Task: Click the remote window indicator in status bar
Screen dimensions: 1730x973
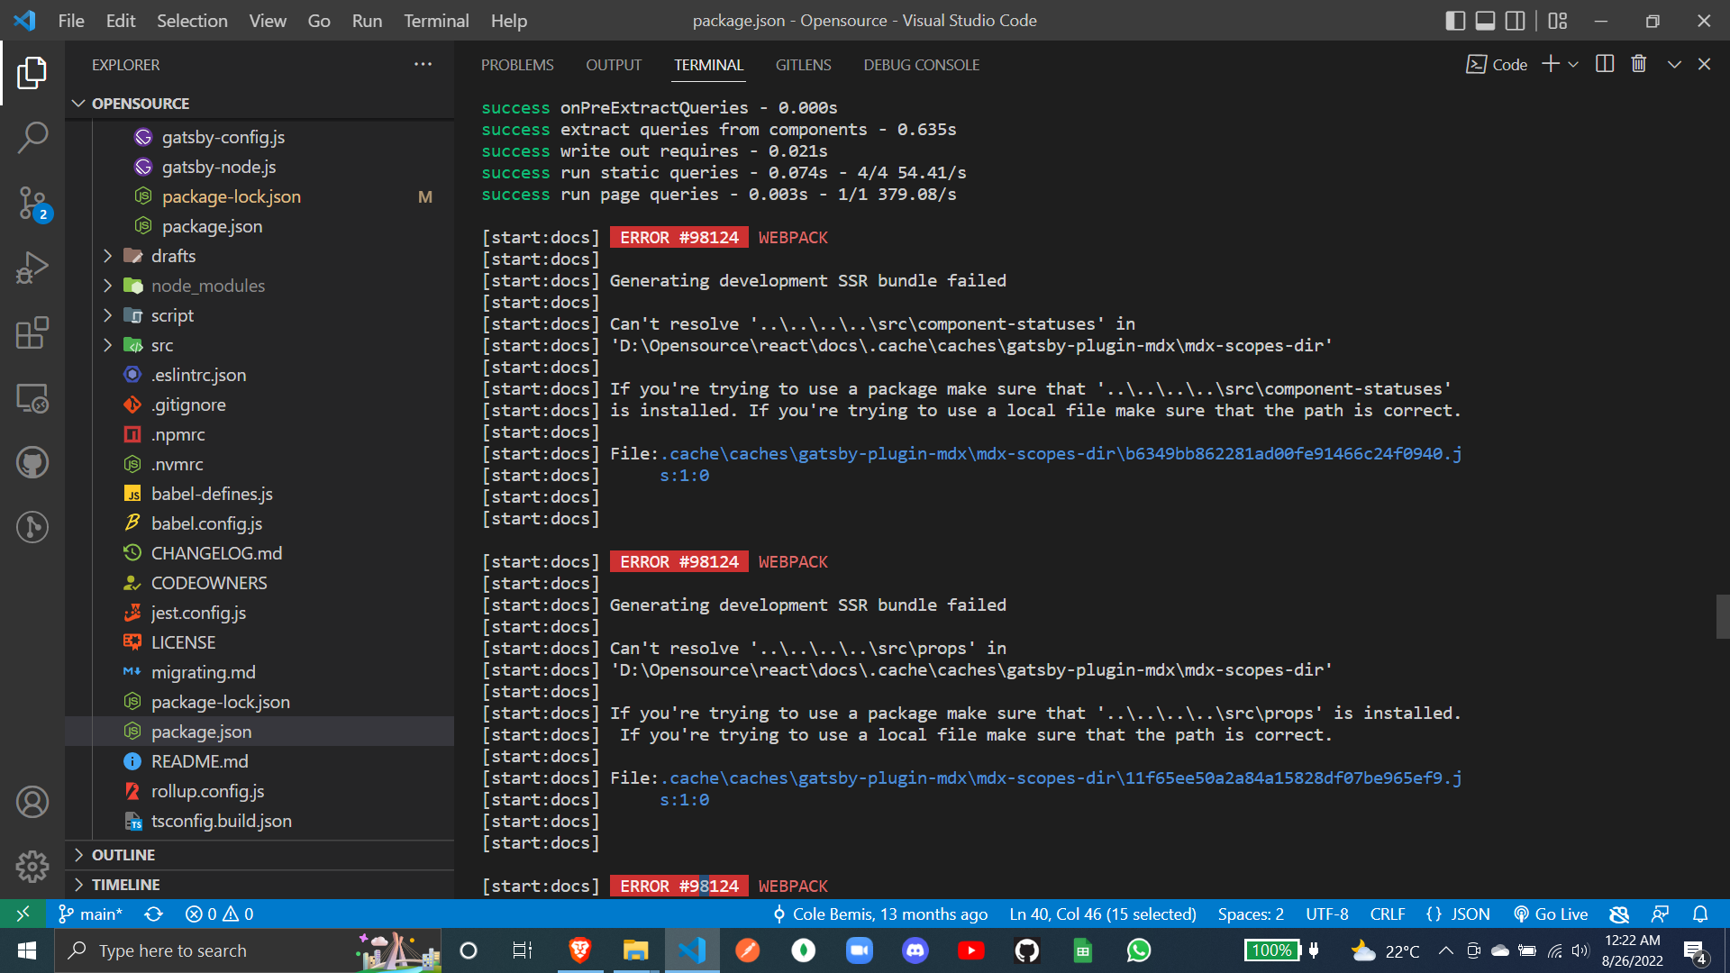Action: 23,914
